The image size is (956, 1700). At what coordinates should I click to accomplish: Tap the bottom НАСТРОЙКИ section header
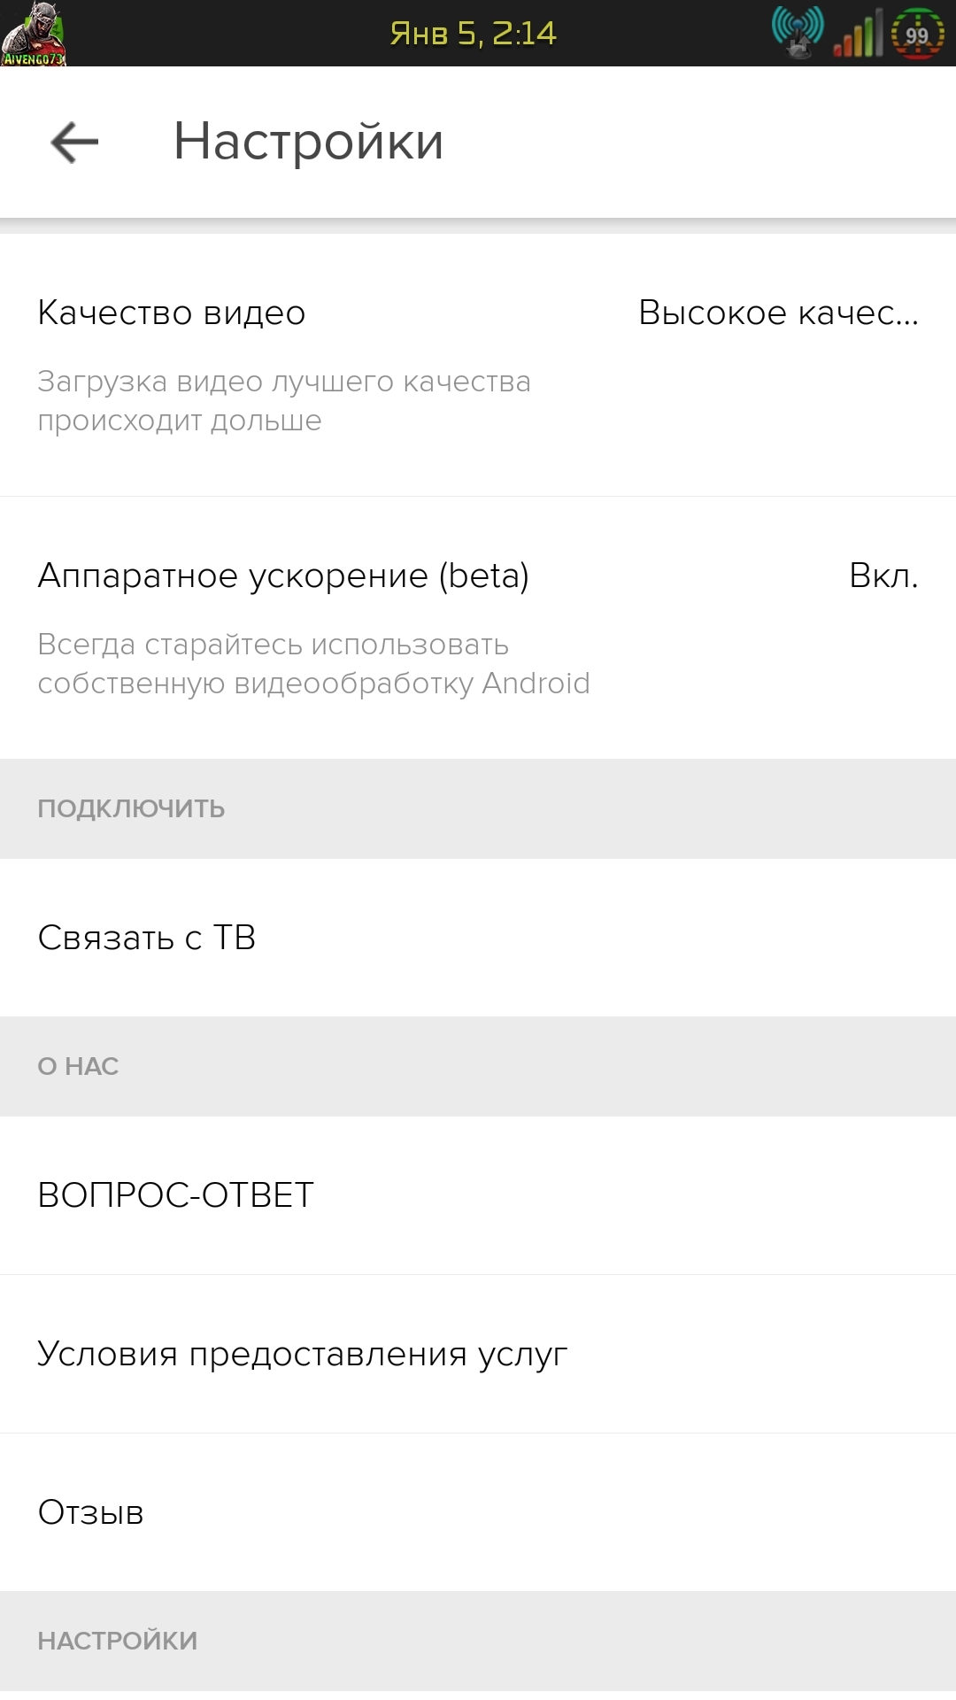117,1641
